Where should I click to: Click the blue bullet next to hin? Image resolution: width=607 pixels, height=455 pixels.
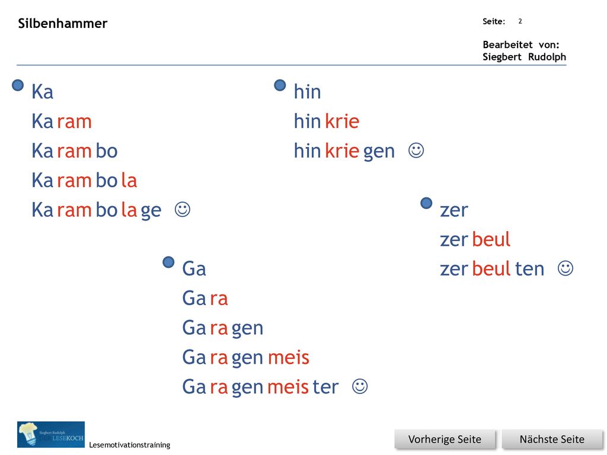point(280,85)
